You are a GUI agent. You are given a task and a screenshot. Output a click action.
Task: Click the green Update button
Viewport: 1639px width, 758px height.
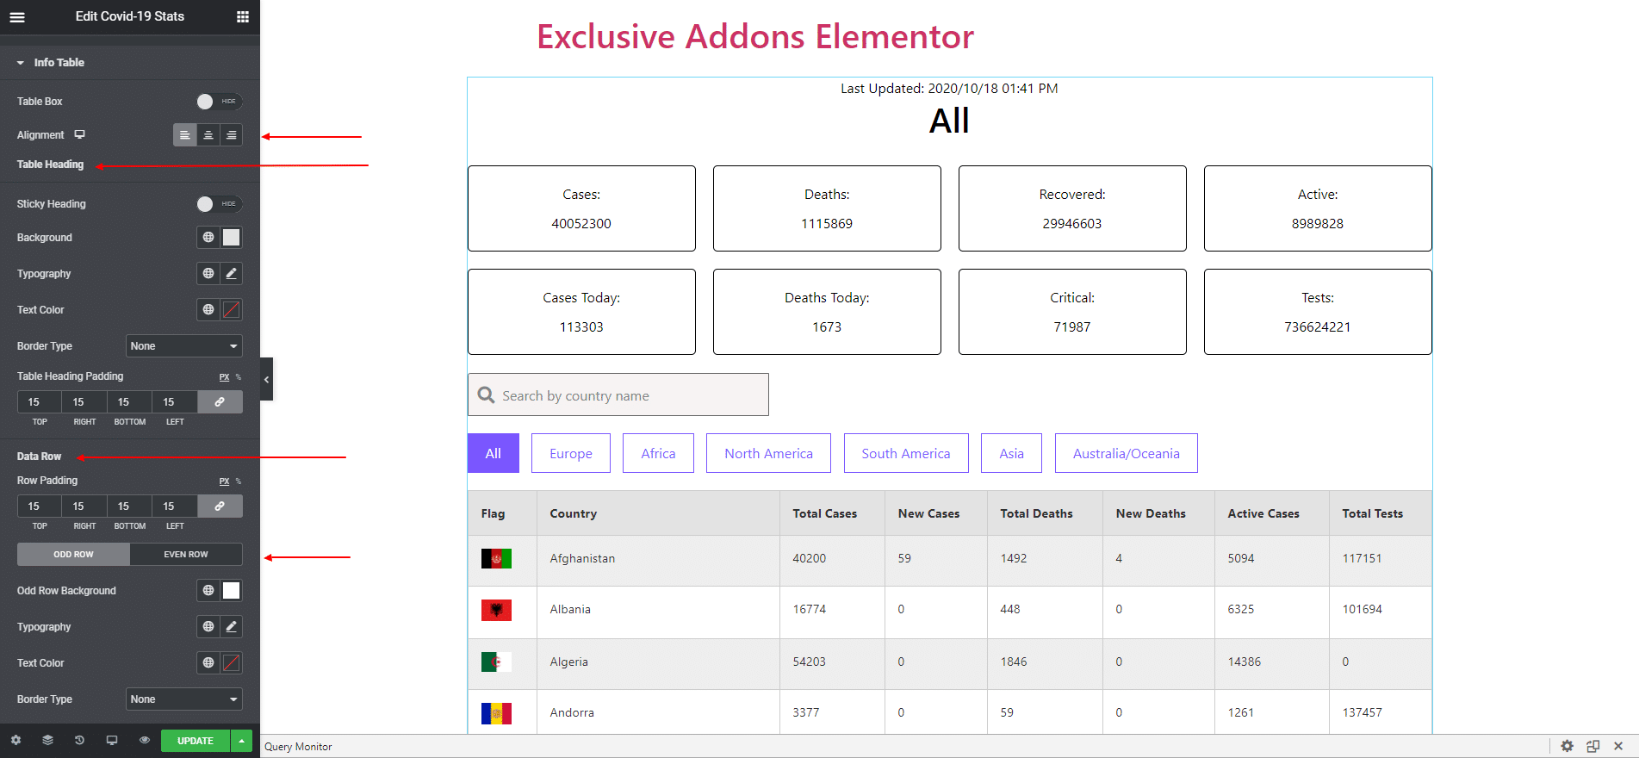pyautogui.click(x=196, y=741)
